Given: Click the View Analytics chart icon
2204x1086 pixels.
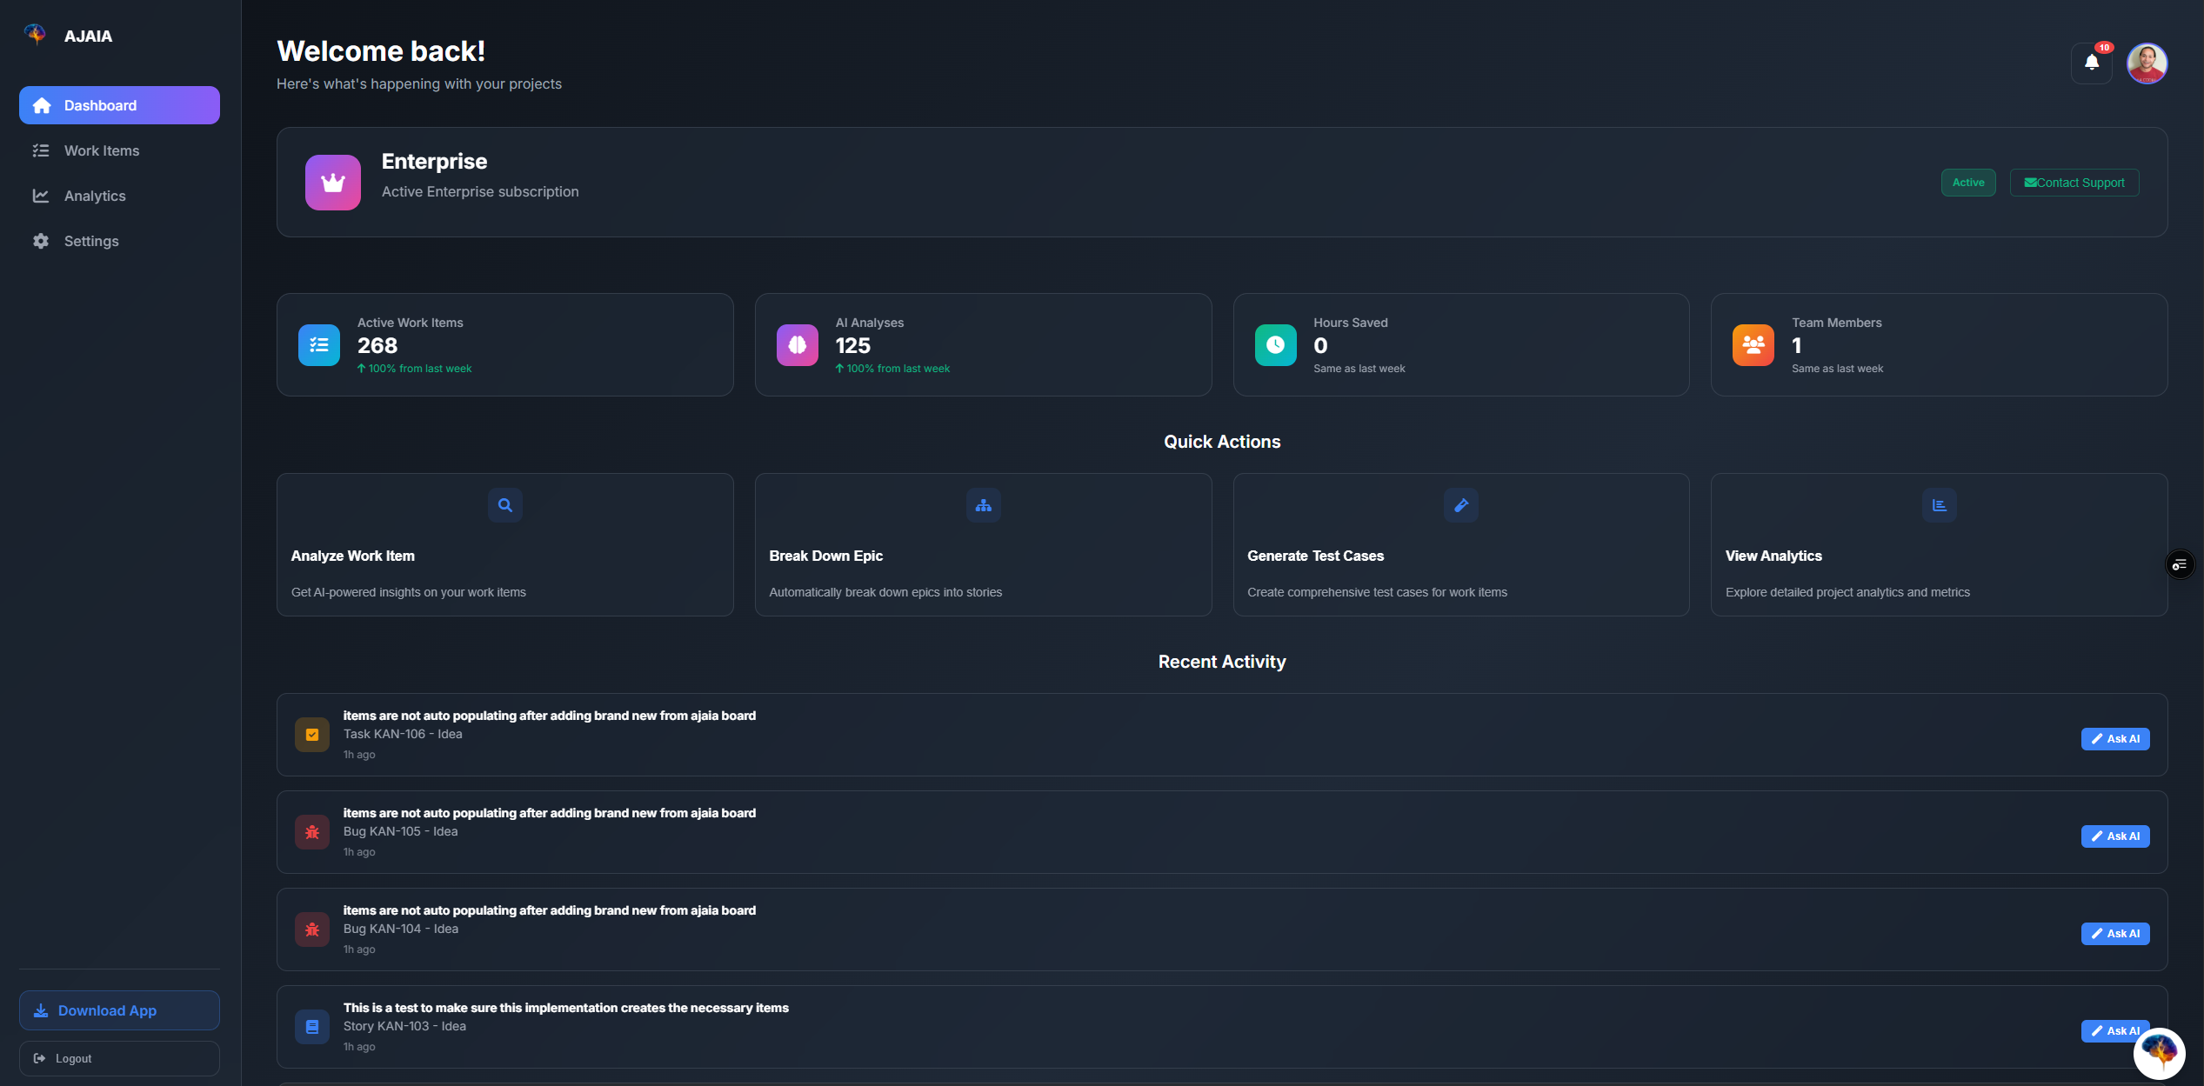Looking at the screenshot, I should [x=1939, y=505].
